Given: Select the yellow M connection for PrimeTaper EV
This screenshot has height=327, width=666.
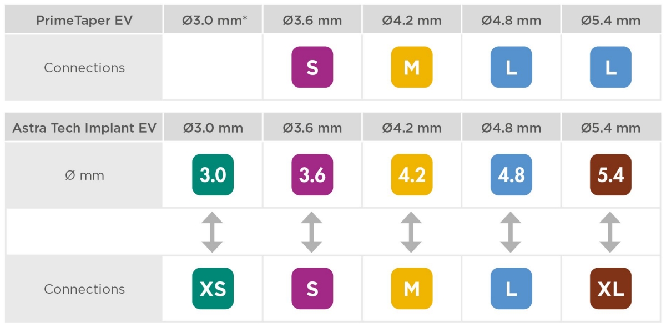Looking at the screenshot, I should pos(411,67).
